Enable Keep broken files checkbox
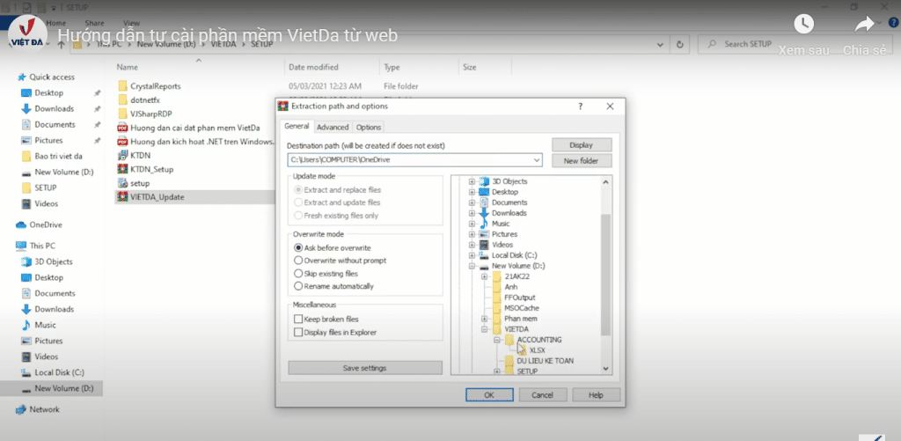Screen dimensions: 901x441 tap(298, 320)
